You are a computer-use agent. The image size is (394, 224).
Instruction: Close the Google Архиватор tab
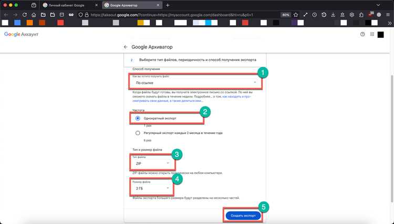coord(158,5)
